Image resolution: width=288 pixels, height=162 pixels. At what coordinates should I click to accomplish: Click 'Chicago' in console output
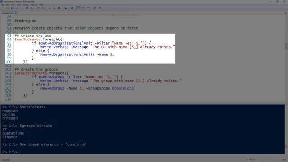tap(10, 118)
